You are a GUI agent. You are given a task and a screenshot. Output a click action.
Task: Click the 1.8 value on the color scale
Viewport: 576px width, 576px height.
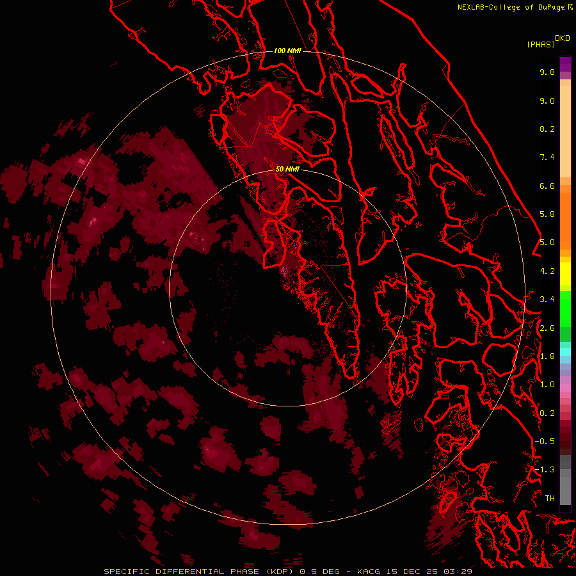tap(547, 356)
